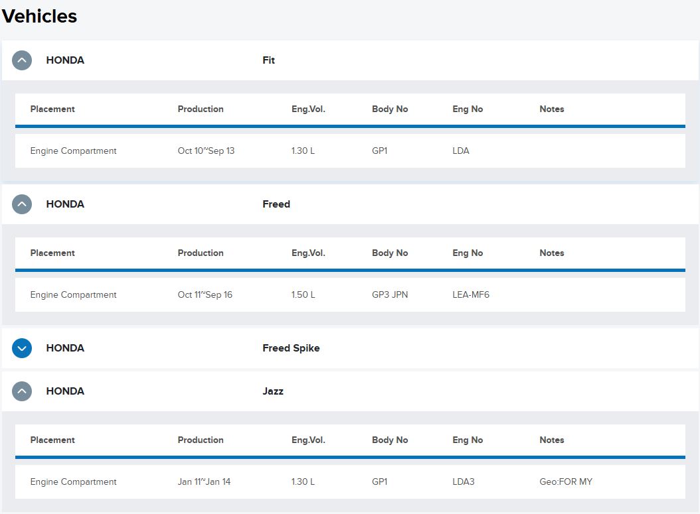
Task: Click Production column header in Jazz table
Action: coord(201,440)
